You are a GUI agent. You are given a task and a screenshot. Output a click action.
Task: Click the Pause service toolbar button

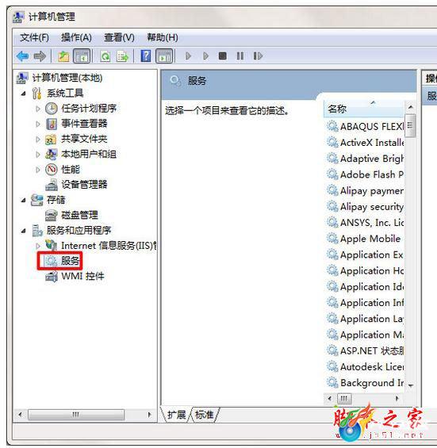click(240, 56)
